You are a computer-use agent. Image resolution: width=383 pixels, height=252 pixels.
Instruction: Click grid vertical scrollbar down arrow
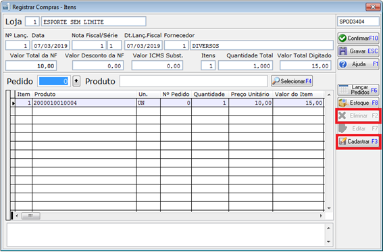click(329, 208)
